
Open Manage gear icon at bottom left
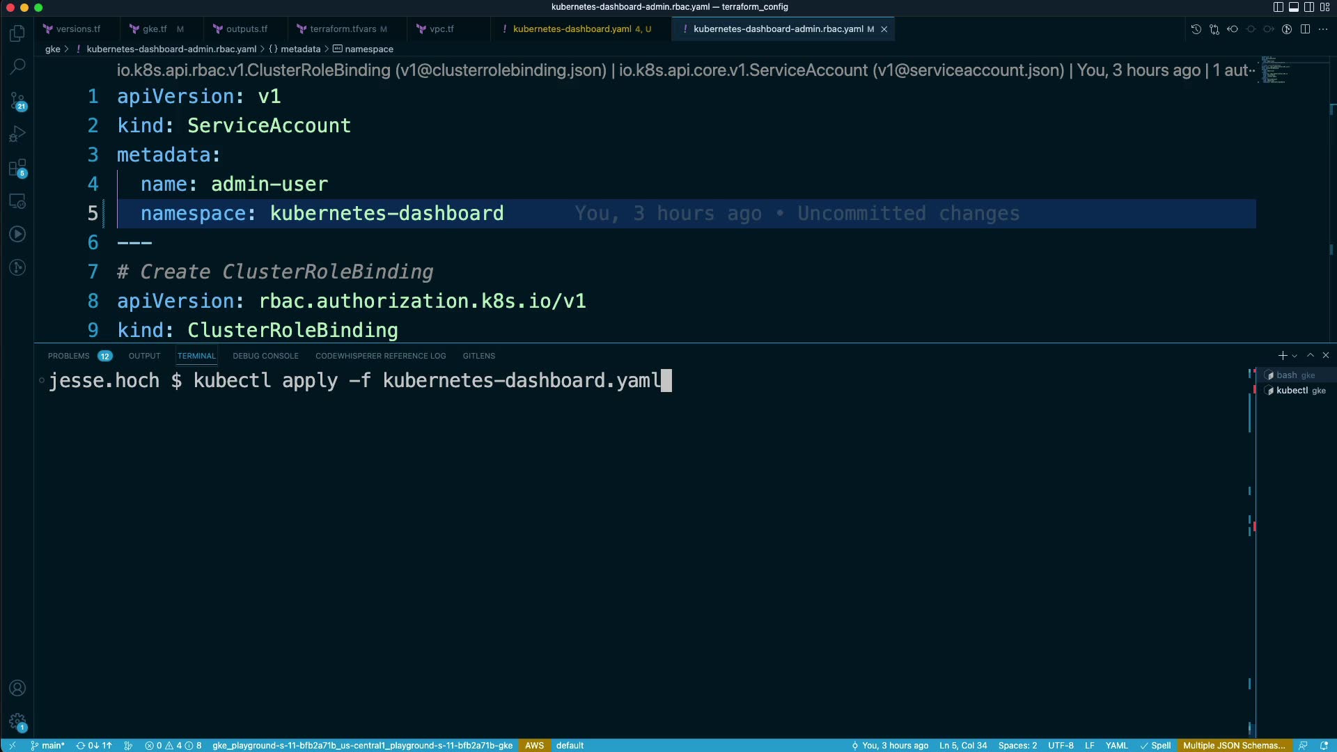pos(17,721)
